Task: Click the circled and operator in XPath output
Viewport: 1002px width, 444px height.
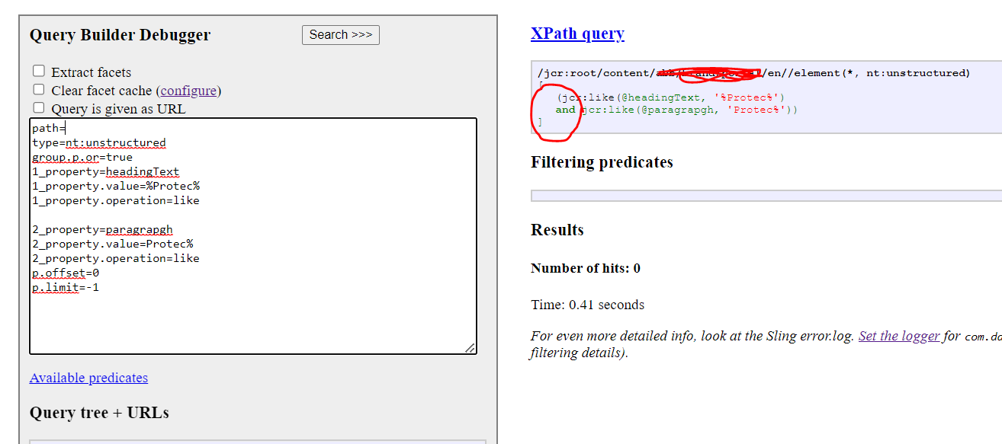Action: click(x=564, y=110)
